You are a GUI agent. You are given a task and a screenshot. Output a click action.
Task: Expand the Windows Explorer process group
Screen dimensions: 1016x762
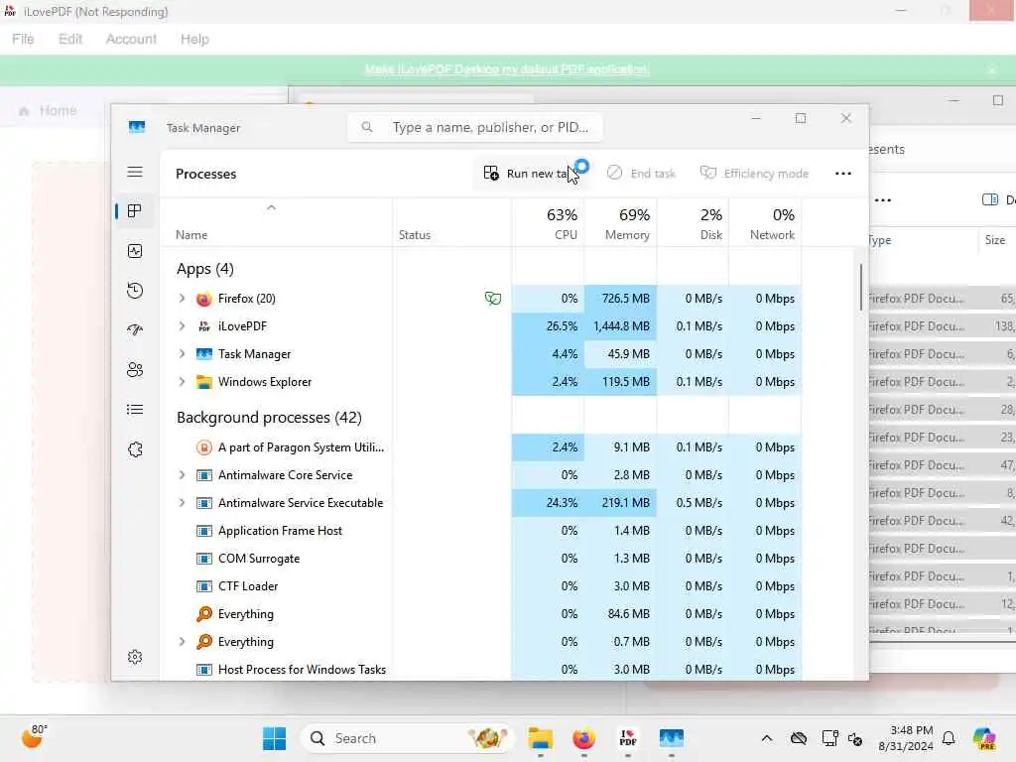click(183, 382)
